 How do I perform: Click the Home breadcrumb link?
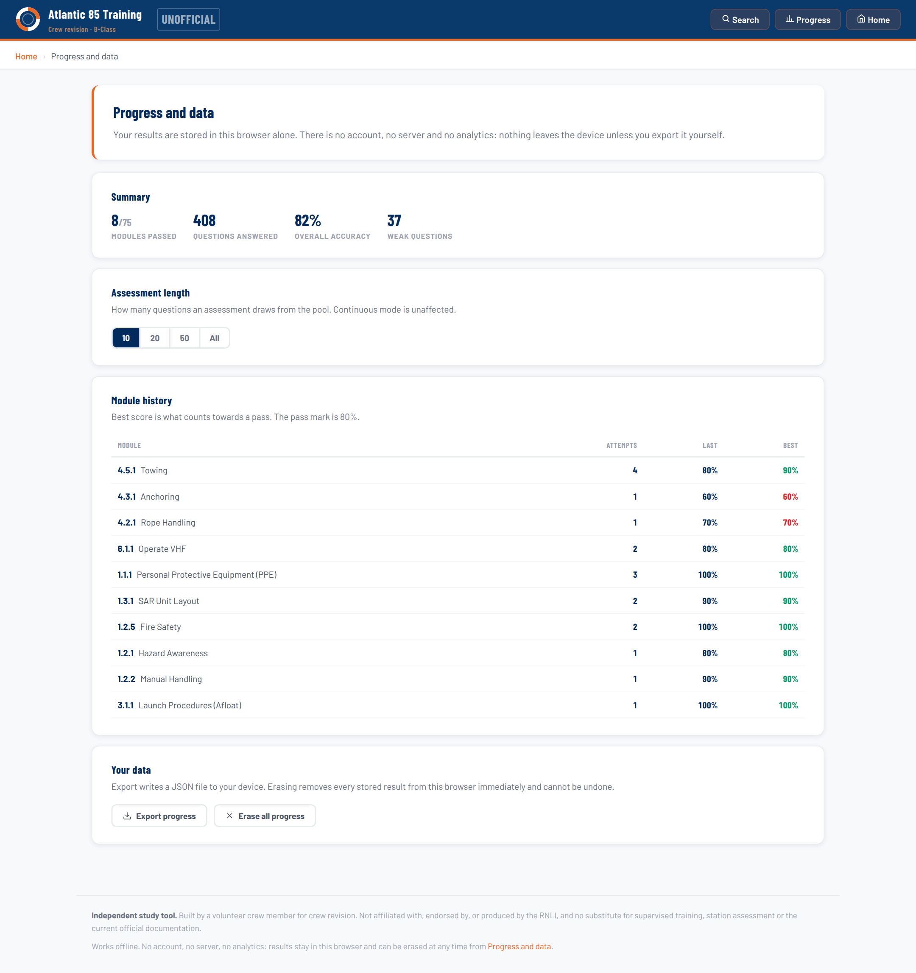(x=26, y=56)
